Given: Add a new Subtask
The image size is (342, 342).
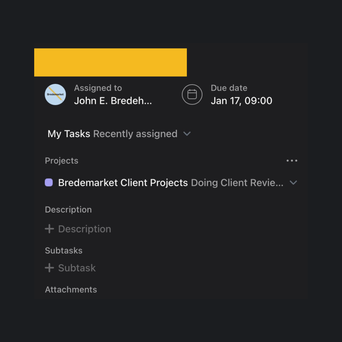Looking at the screenshot, I should pyautogui.click(x=77, y=268).
